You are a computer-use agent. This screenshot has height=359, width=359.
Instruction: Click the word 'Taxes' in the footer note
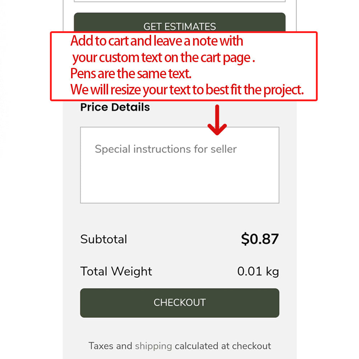pyautogui.click(x=102, y=346)
